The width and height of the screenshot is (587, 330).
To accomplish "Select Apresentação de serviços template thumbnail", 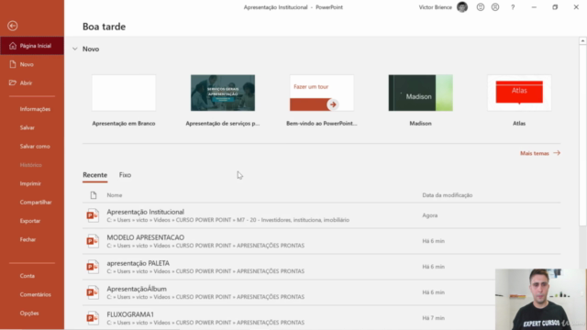I will pyautogui.click(x=223, y=93).
